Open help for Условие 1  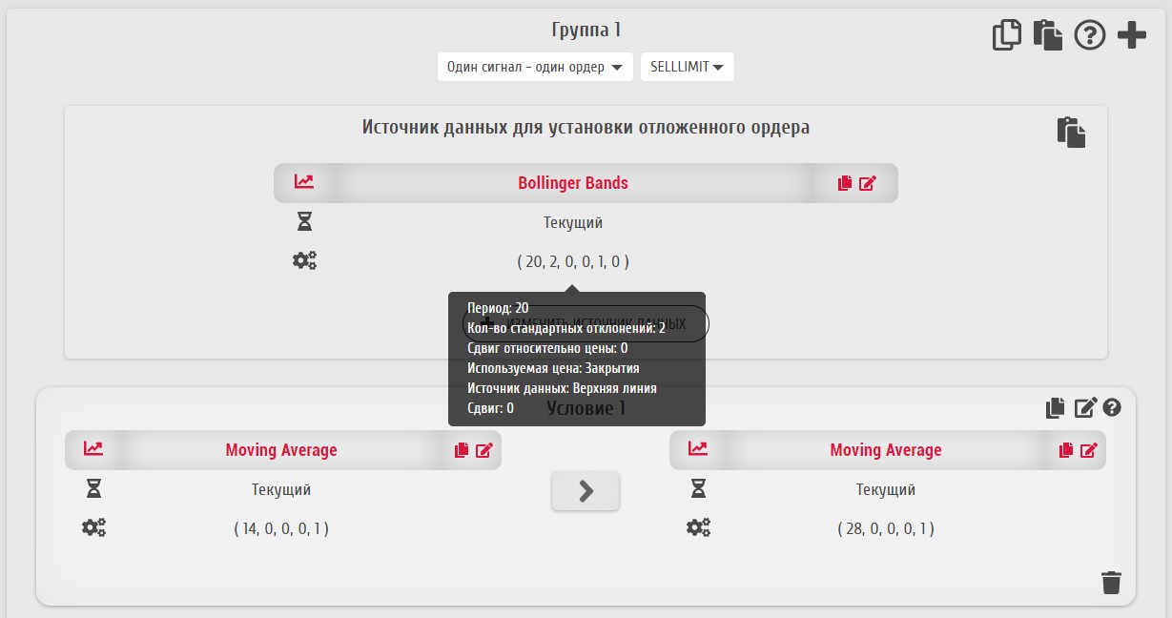pyautogui.click(x=1111, y=408)
